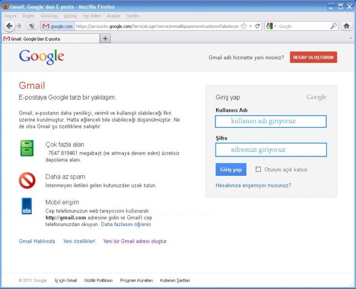
Task: Open the İş için Gmail footer link
Action: [66, 280]
